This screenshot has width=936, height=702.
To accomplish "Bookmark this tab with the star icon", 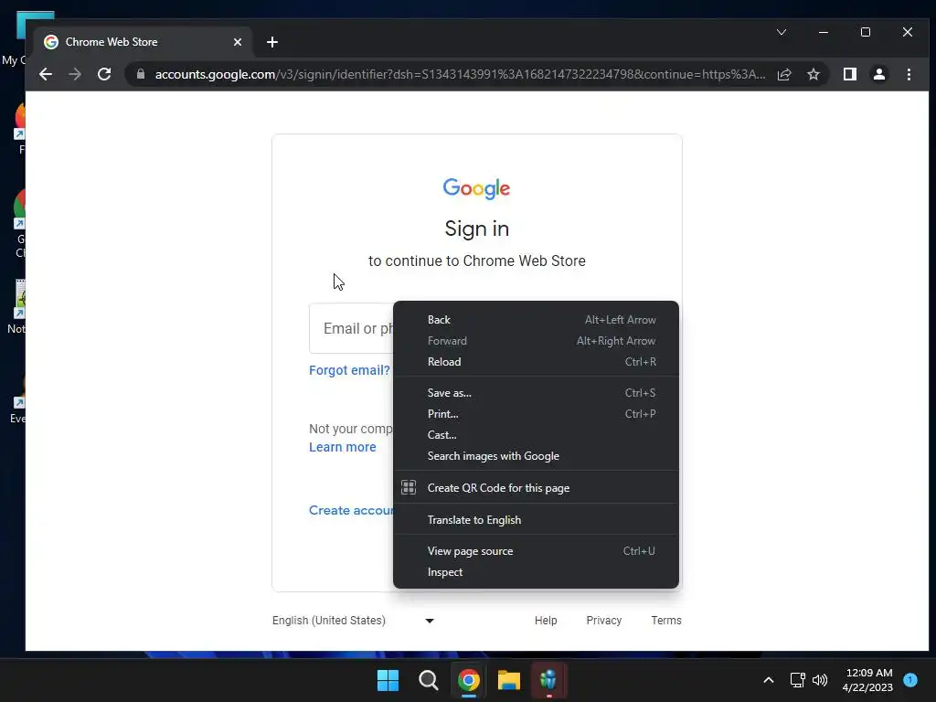I will 813,74.
